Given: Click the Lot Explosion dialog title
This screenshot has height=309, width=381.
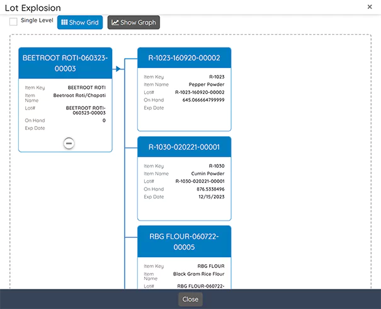Looking at the screenshot, I should (x=33, y=8).
